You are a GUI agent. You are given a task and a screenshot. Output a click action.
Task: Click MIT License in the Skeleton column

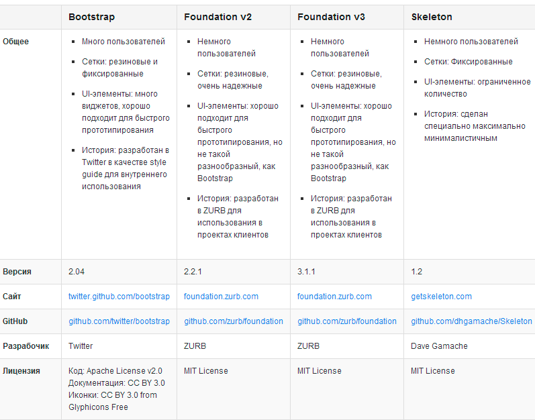432,370
